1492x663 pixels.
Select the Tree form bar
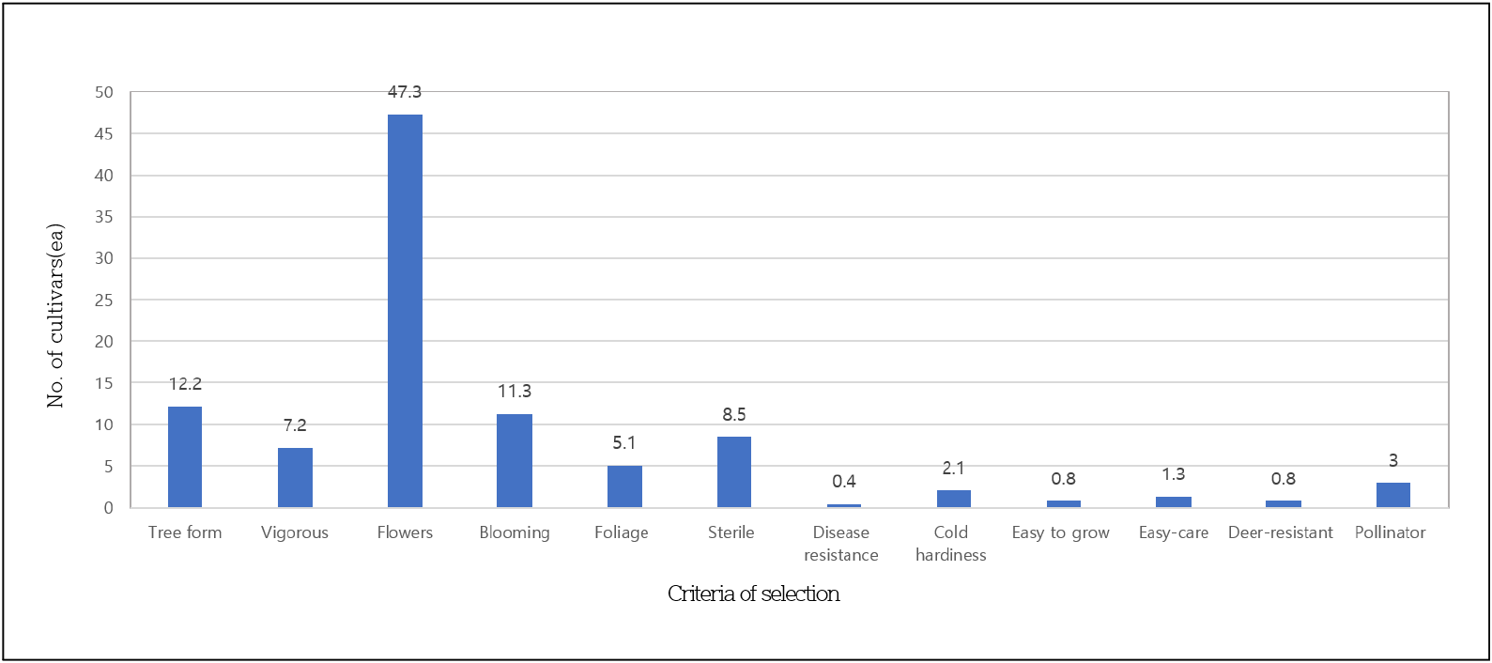click(x=185, y=457)
